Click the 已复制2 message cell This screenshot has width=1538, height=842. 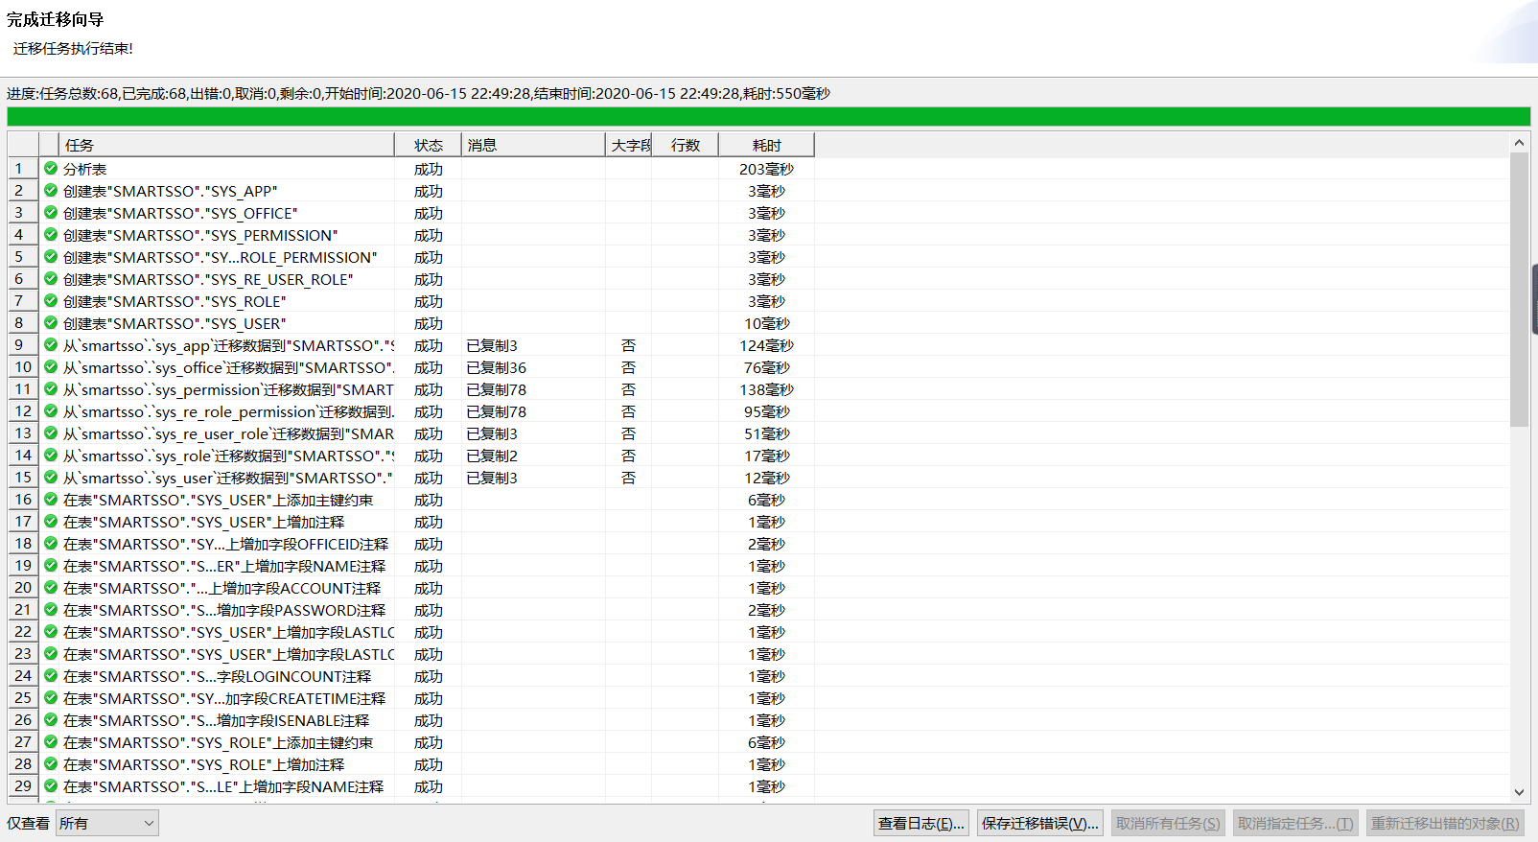tap(533, 456)
